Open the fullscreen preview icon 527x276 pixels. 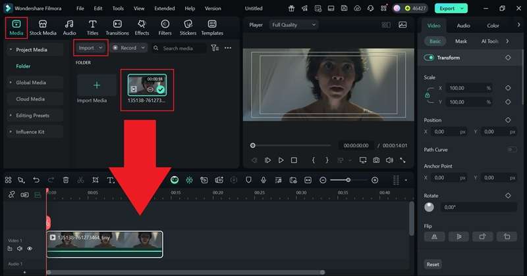tap(402, 160)
